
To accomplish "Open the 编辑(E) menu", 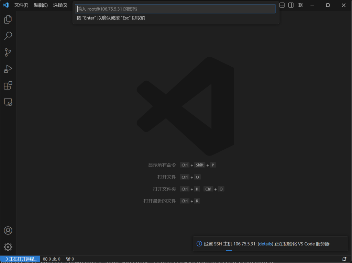I will (41, 5).
